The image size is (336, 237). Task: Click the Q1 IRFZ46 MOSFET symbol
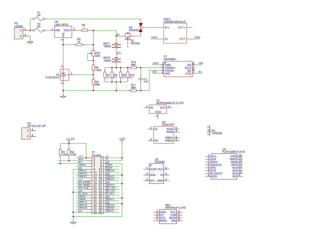[x=128, y=37]
